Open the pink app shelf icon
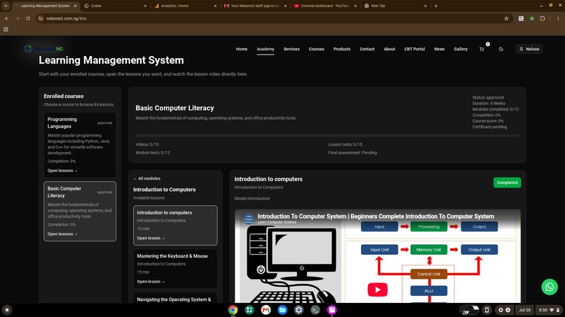The image size is (565, 317). (x=332, y=310)
